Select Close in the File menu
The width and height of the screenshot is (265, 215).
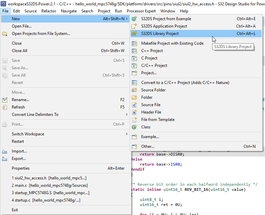tap(66, 43)
